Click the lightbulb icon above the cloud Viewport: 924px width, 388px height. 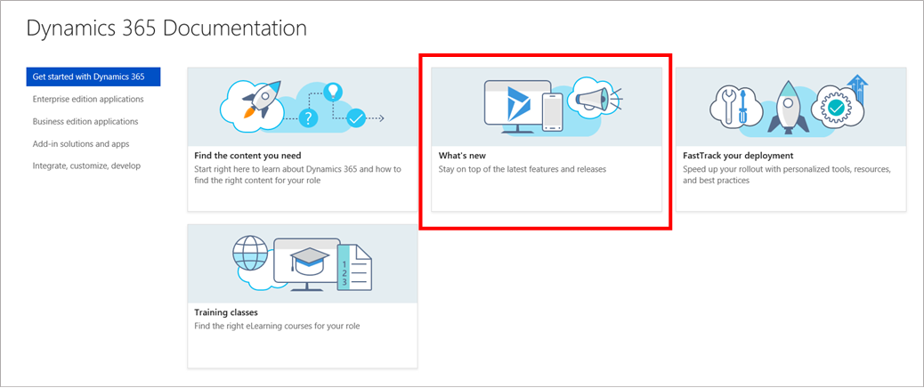point(333,91)
